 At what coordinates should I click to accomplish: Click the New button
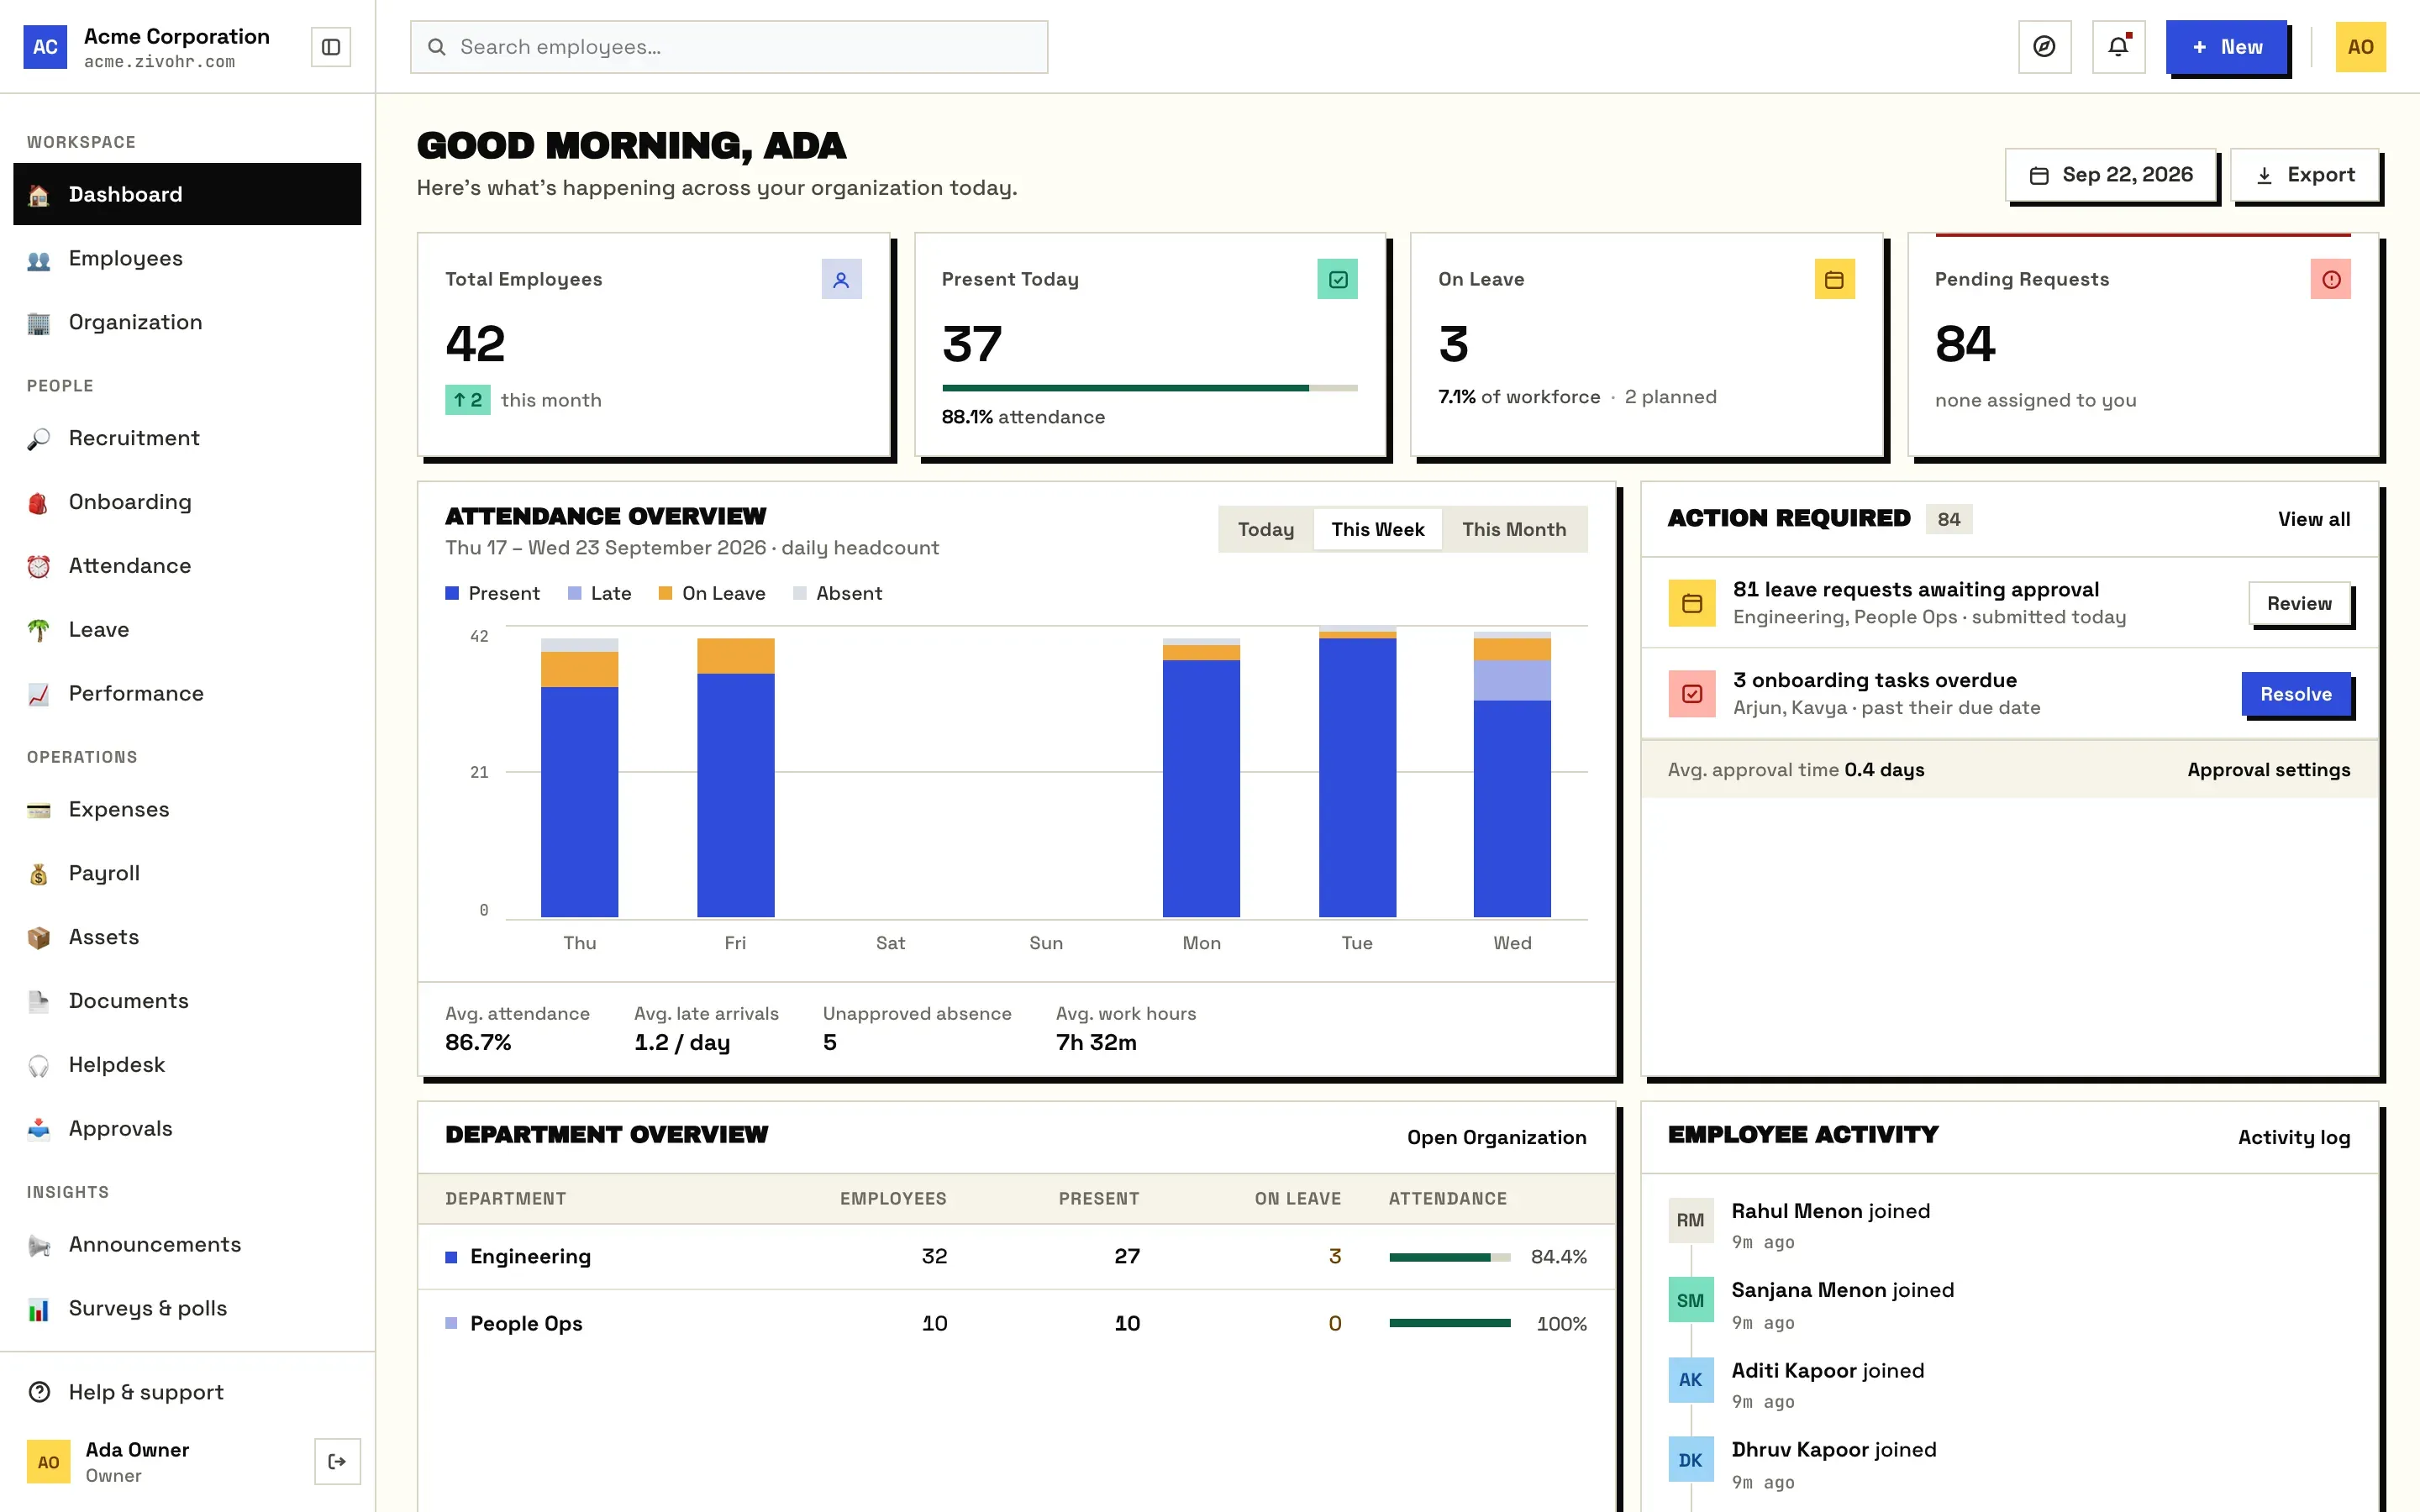(x=2226, y=47)
